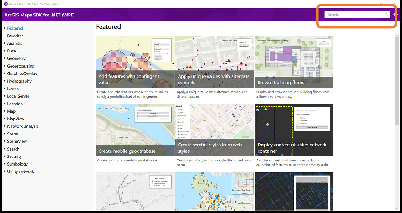Click the ArcGIS app icon in title bar

(5, 4)
